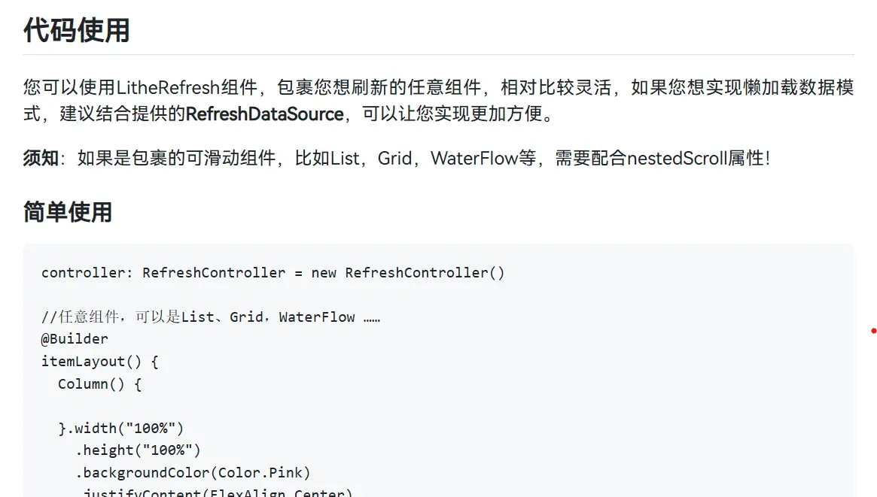Click the .height("100%") code line
Viewport: 877px width, 497px height.
139,450
